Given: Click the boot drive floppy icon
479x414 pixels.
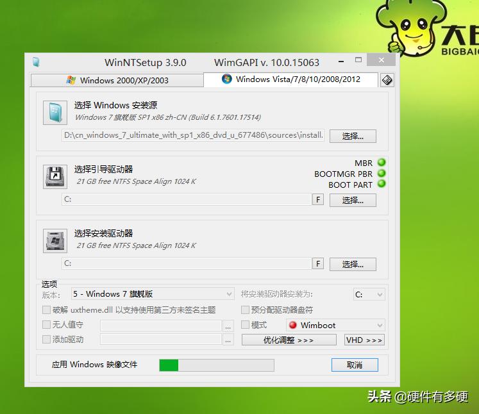Looking at the screenshot, I should click(55, 177).
